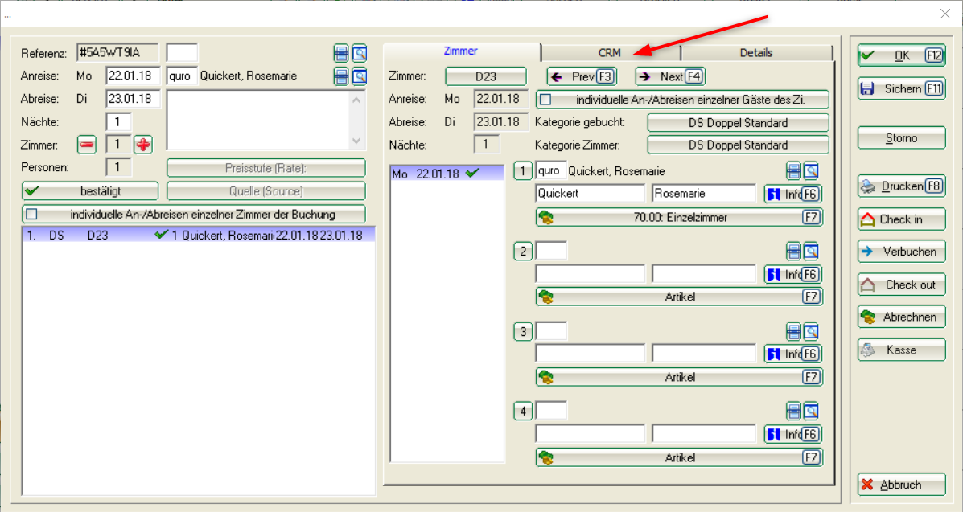Open the Zimmer D23 room selector
Screen dimensions: 963x512
click(485, 77)
